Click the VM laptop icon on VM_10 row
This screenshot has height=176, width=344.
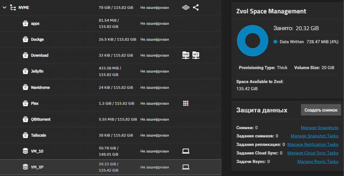(x=186, y=151)
